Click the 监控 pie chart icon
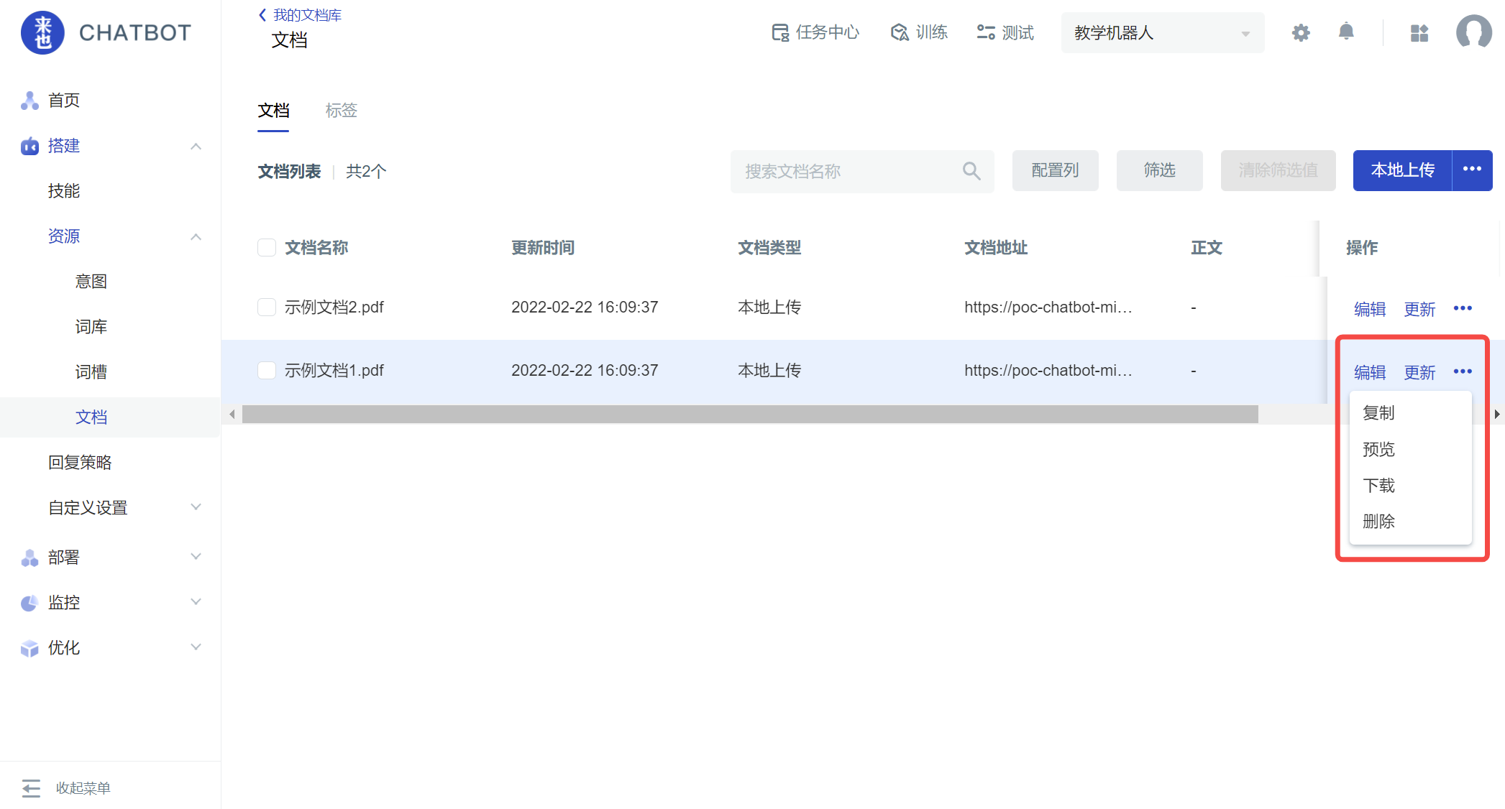 pyautogui.click(x=29, y=603)
